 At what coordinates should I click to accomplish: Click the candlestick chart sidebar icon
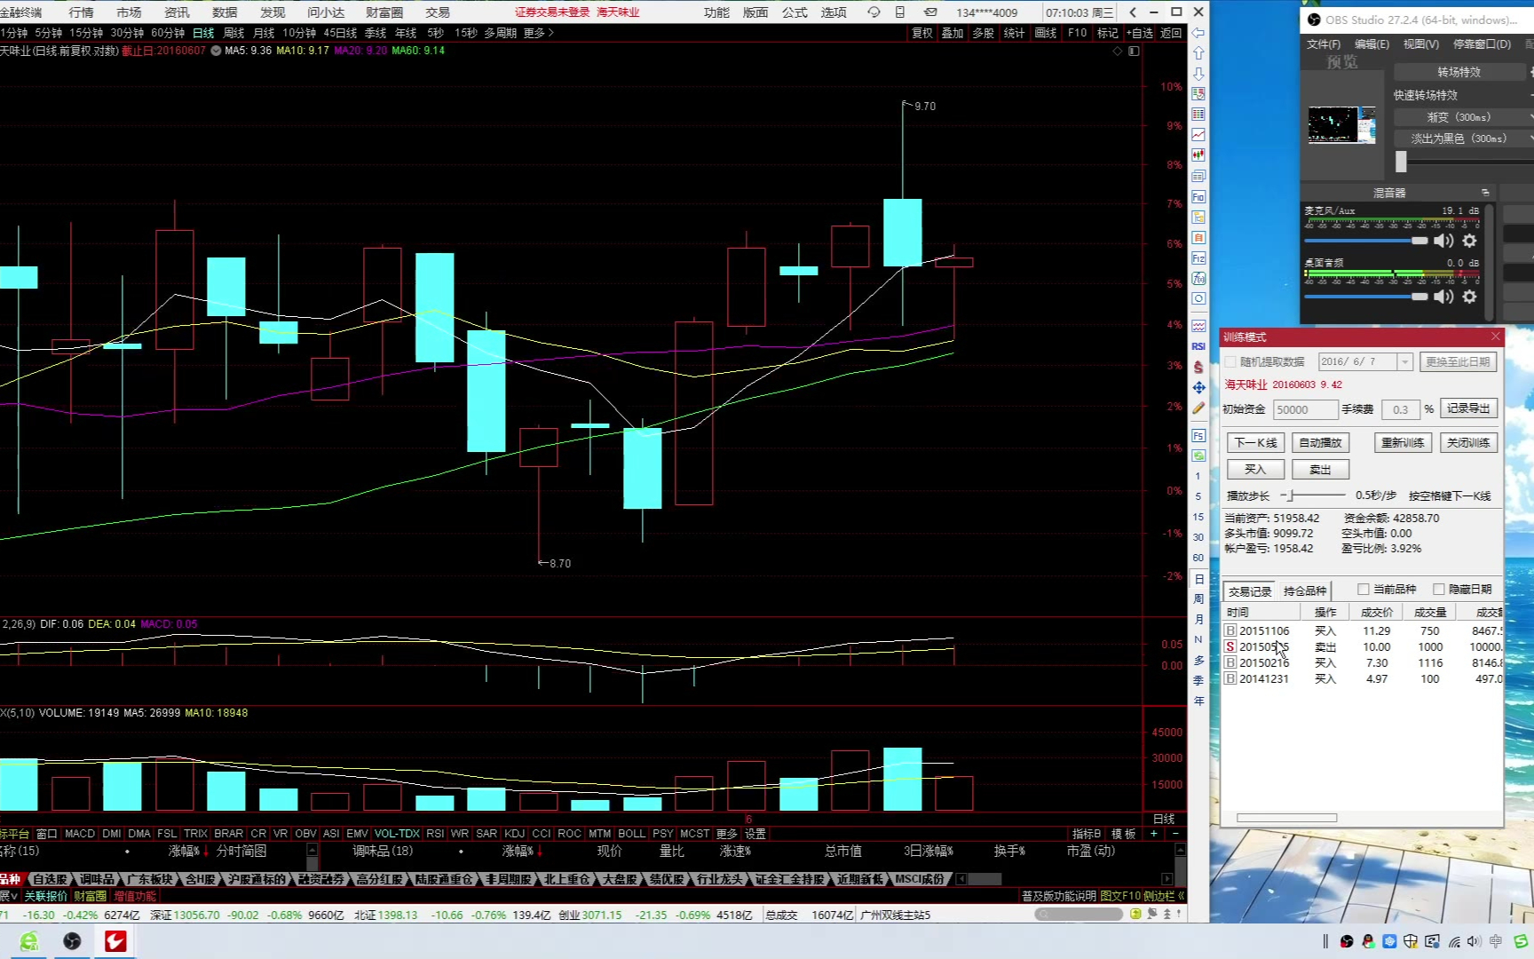tap(1198, 155)
